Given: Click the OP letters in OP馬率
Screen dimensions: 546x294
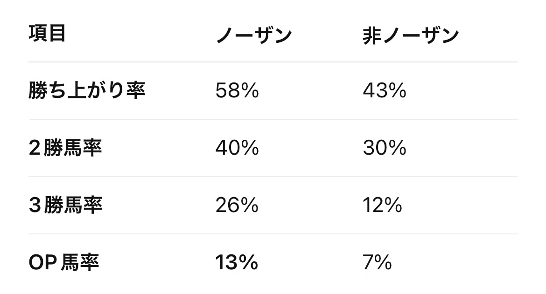Looking at the screenshot, I should coord(43,263).
